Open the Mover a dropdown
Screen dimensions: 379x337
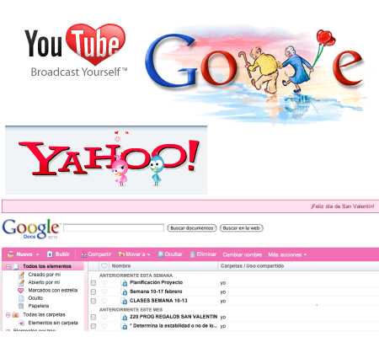pos(135,254)
